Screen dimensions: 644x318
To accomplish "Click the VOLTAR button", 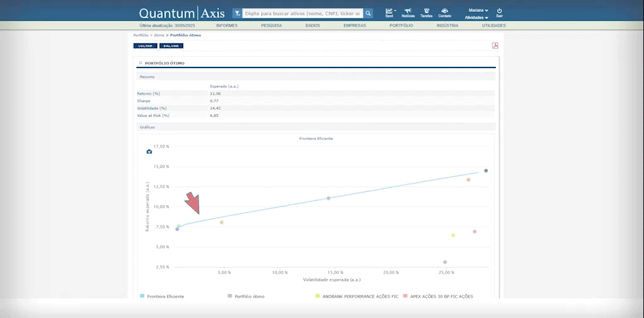I will [x=145, y=46].
